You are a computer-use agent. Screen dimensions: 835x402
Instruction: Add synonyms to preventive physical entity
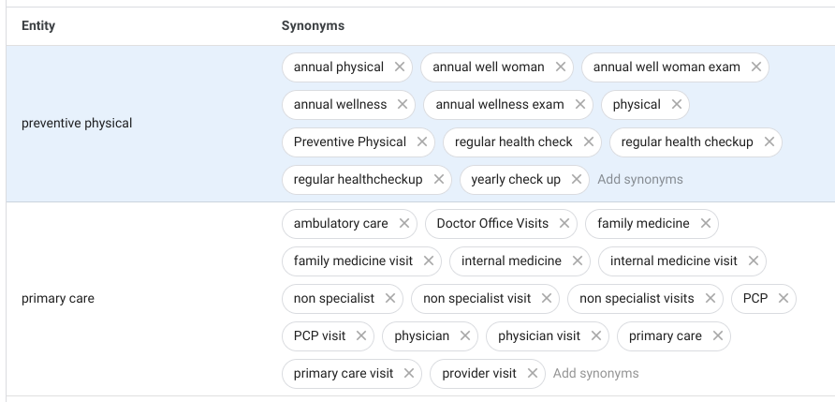click(640, 180)
